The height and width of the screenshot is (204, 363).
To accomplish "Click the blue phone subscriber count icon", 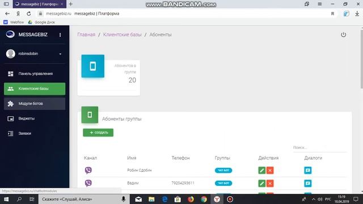I will click(x=93, y=66).
